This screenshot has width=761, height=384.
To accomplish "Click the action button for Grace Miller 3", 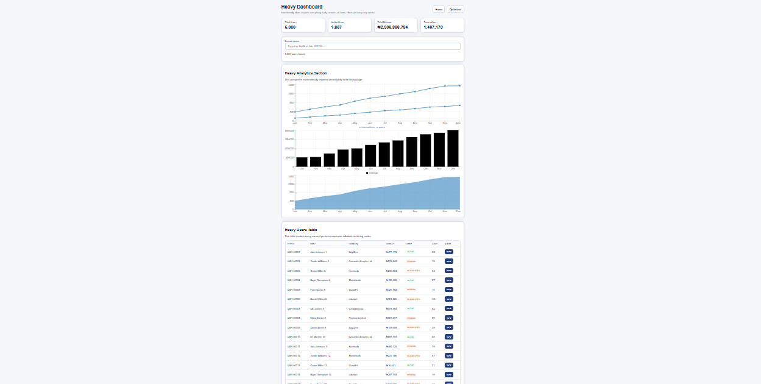I will (449, 271).
